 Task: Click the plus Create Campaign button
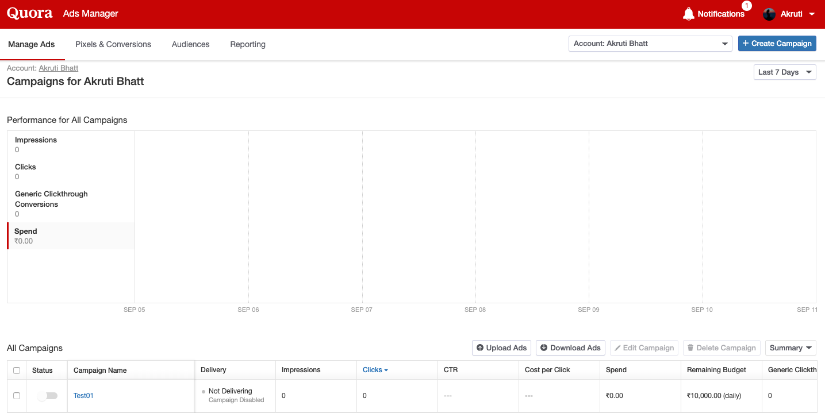pyautogui.click(x=777, y=44)
